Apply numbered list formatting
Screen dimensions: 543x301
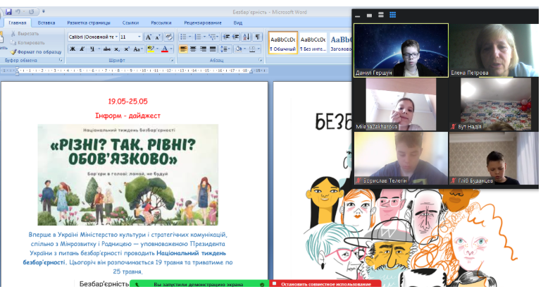coord(198,37)
